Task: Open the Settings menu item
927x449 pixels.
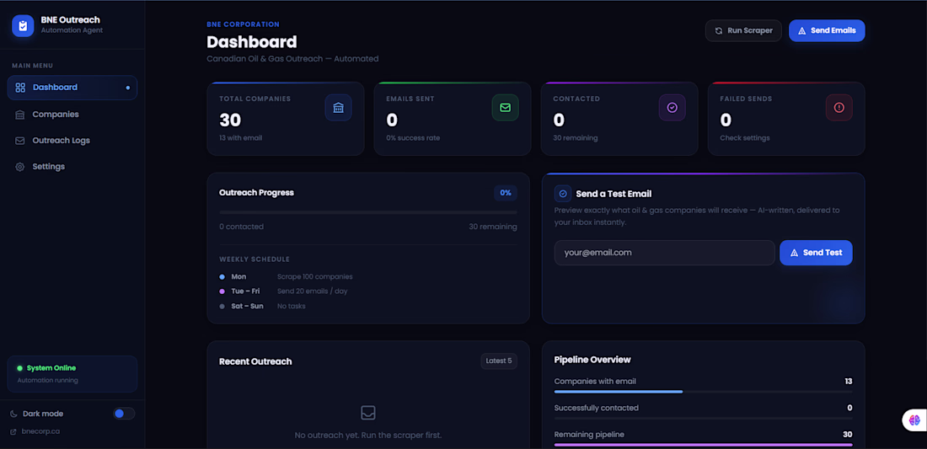Action: [x=72, y=167]
